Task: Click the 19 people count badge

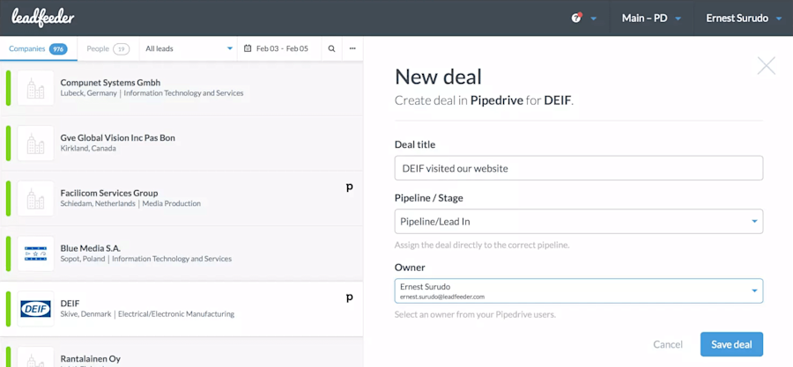Action: 121,49
